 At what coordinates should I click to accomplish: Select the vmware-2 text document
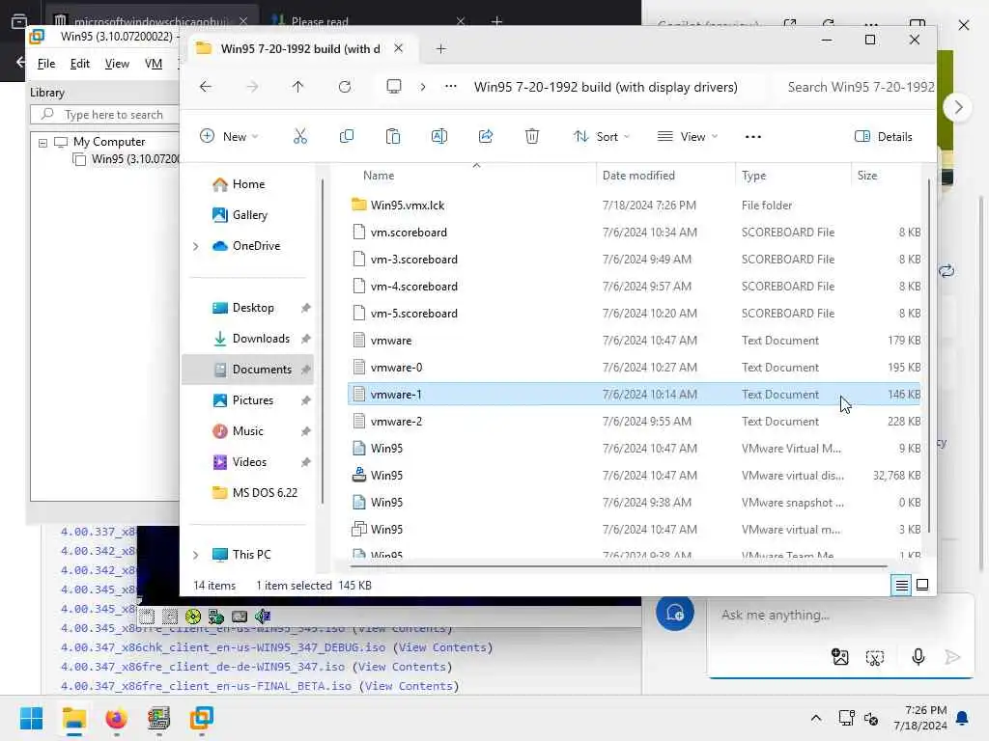pos(634,422)
